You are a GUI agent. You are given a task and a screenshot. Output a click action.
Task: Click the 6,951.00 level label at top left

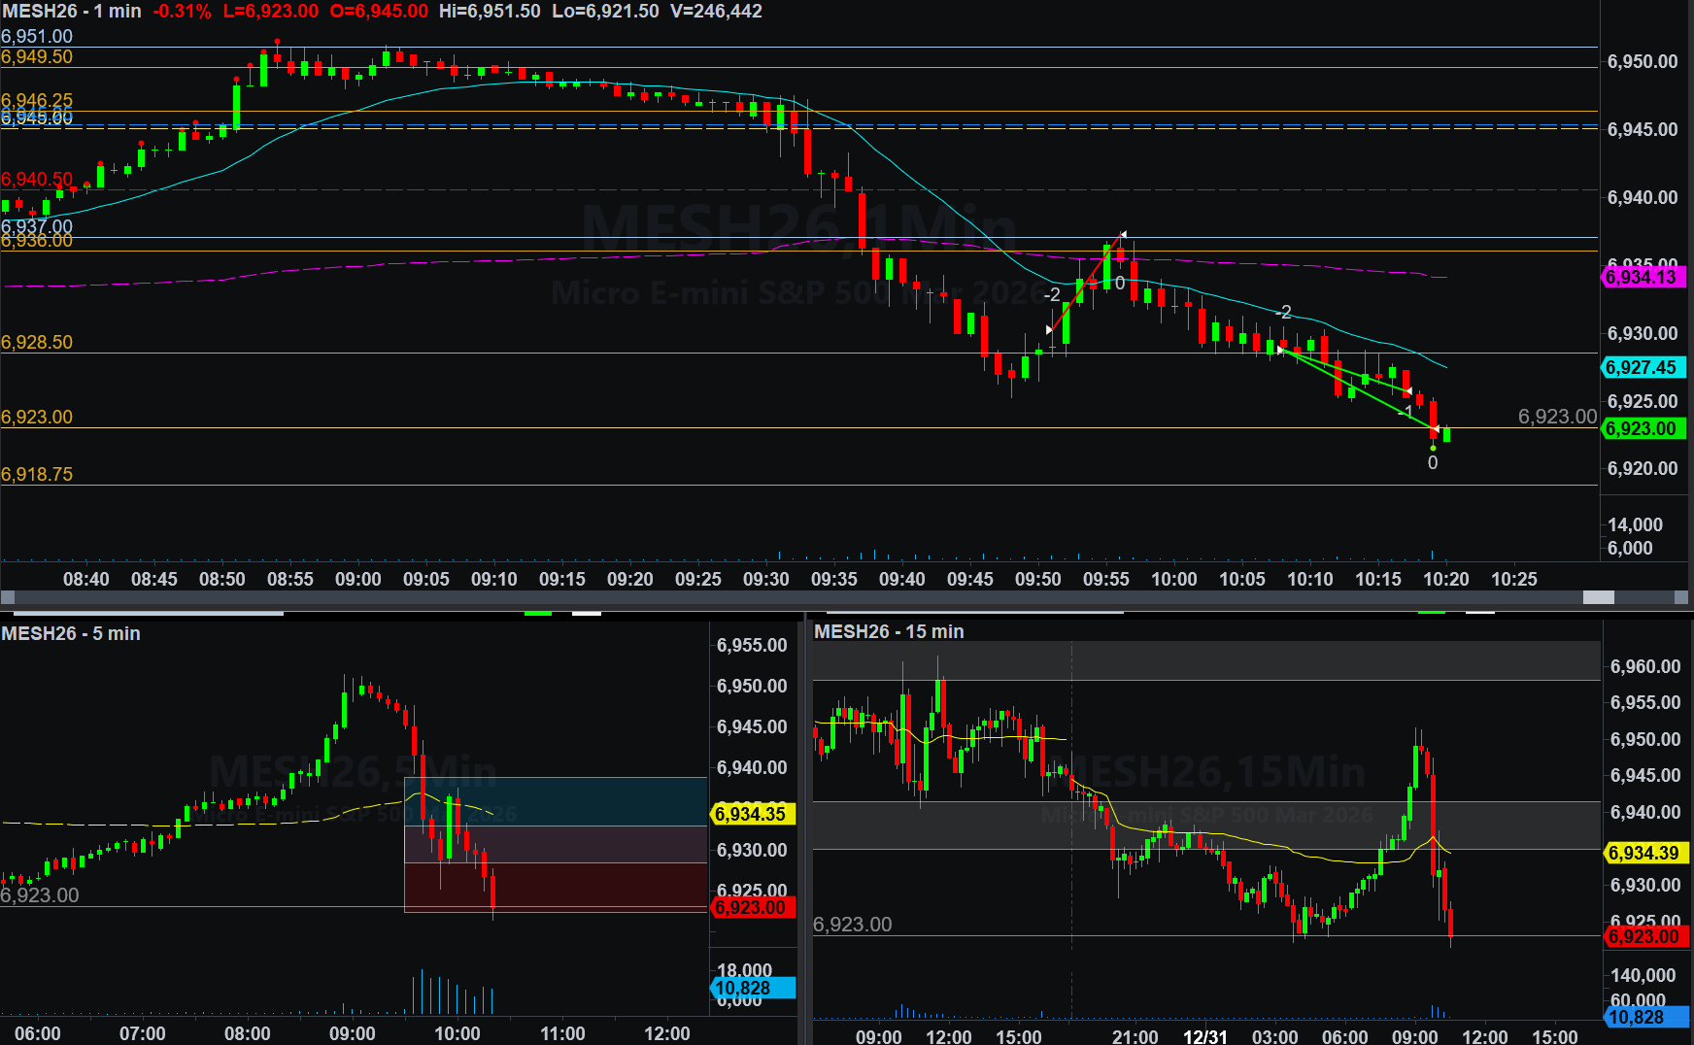[x=37, y=37]
